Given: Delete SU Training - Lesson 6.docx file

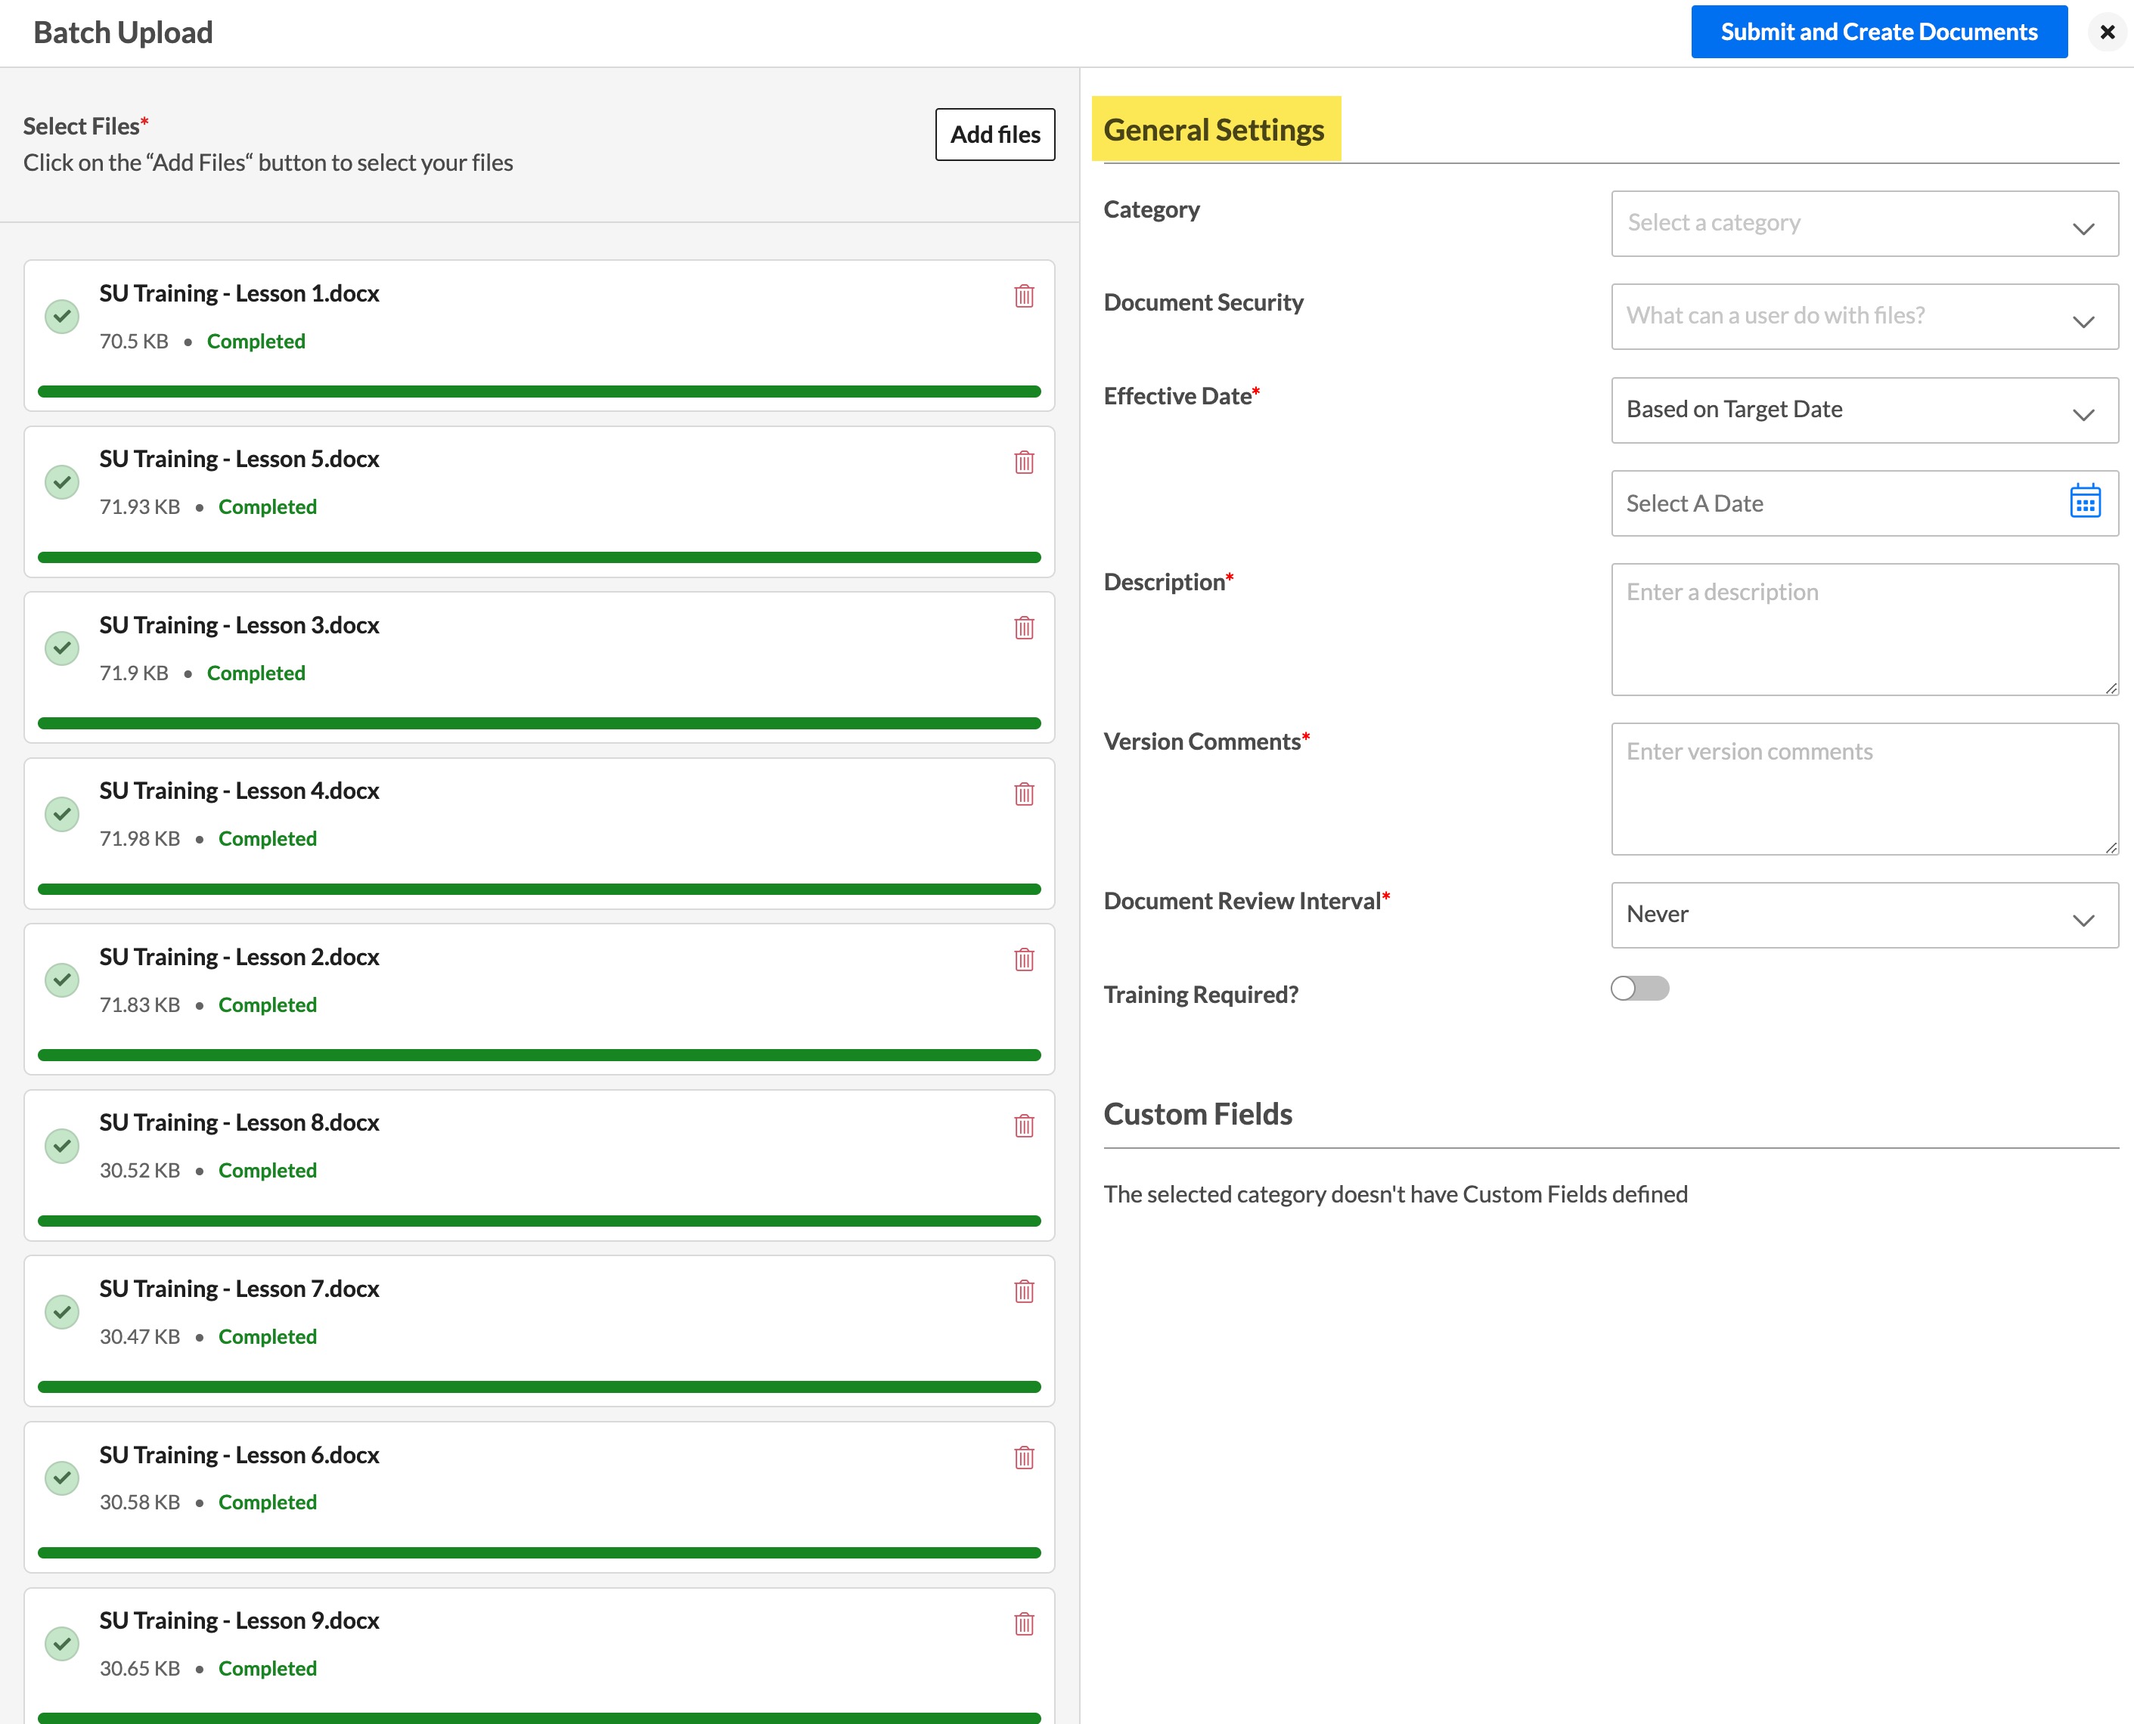Looking at the screenshot, I should pos(1025,1457).
